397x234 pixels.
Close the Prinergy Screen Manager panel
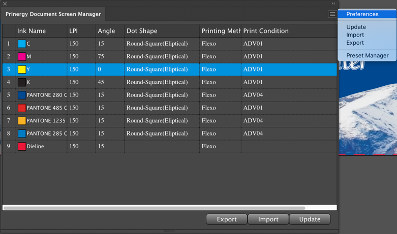coord(5,4)
